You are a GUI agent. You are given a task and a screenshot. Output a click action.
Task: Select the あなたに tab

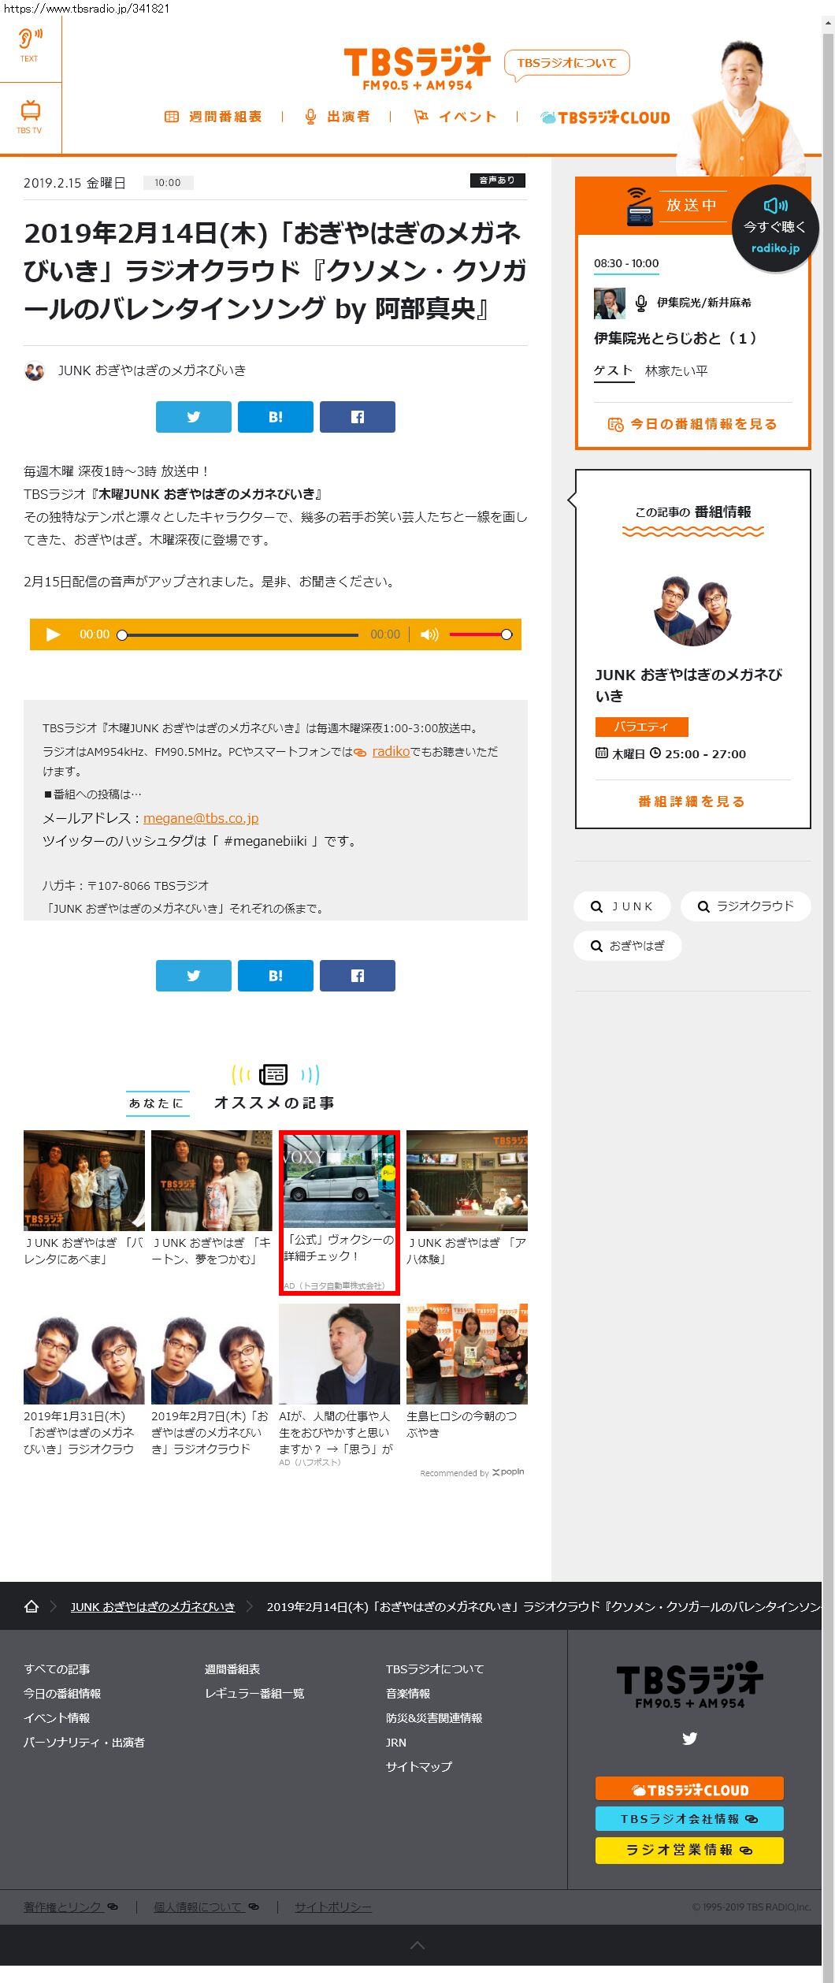tap(156, 1103)
